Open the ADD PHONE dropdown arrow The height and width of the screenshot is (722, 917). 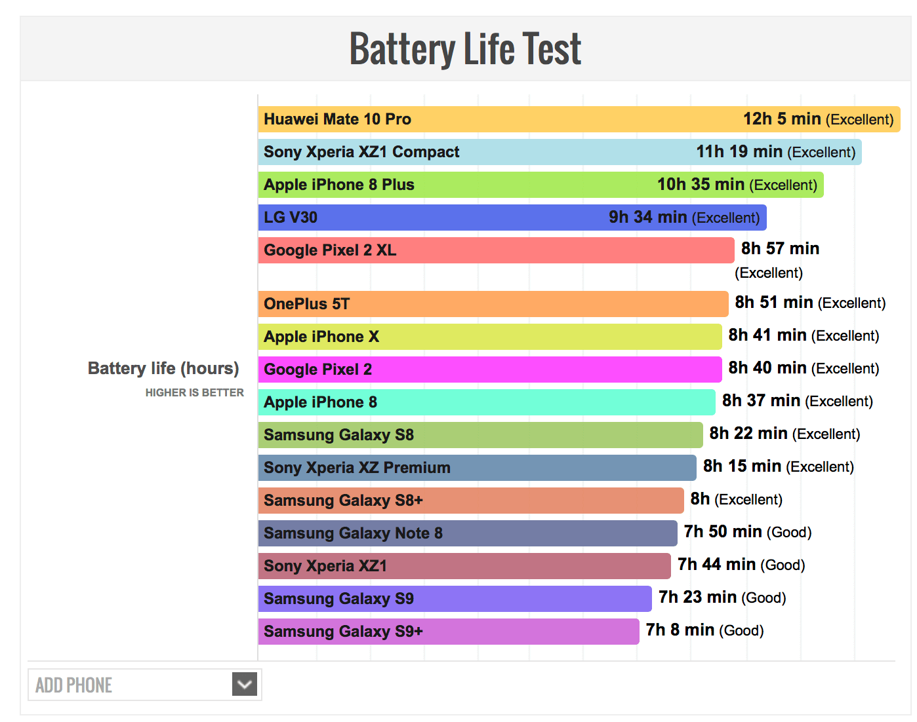244,685
